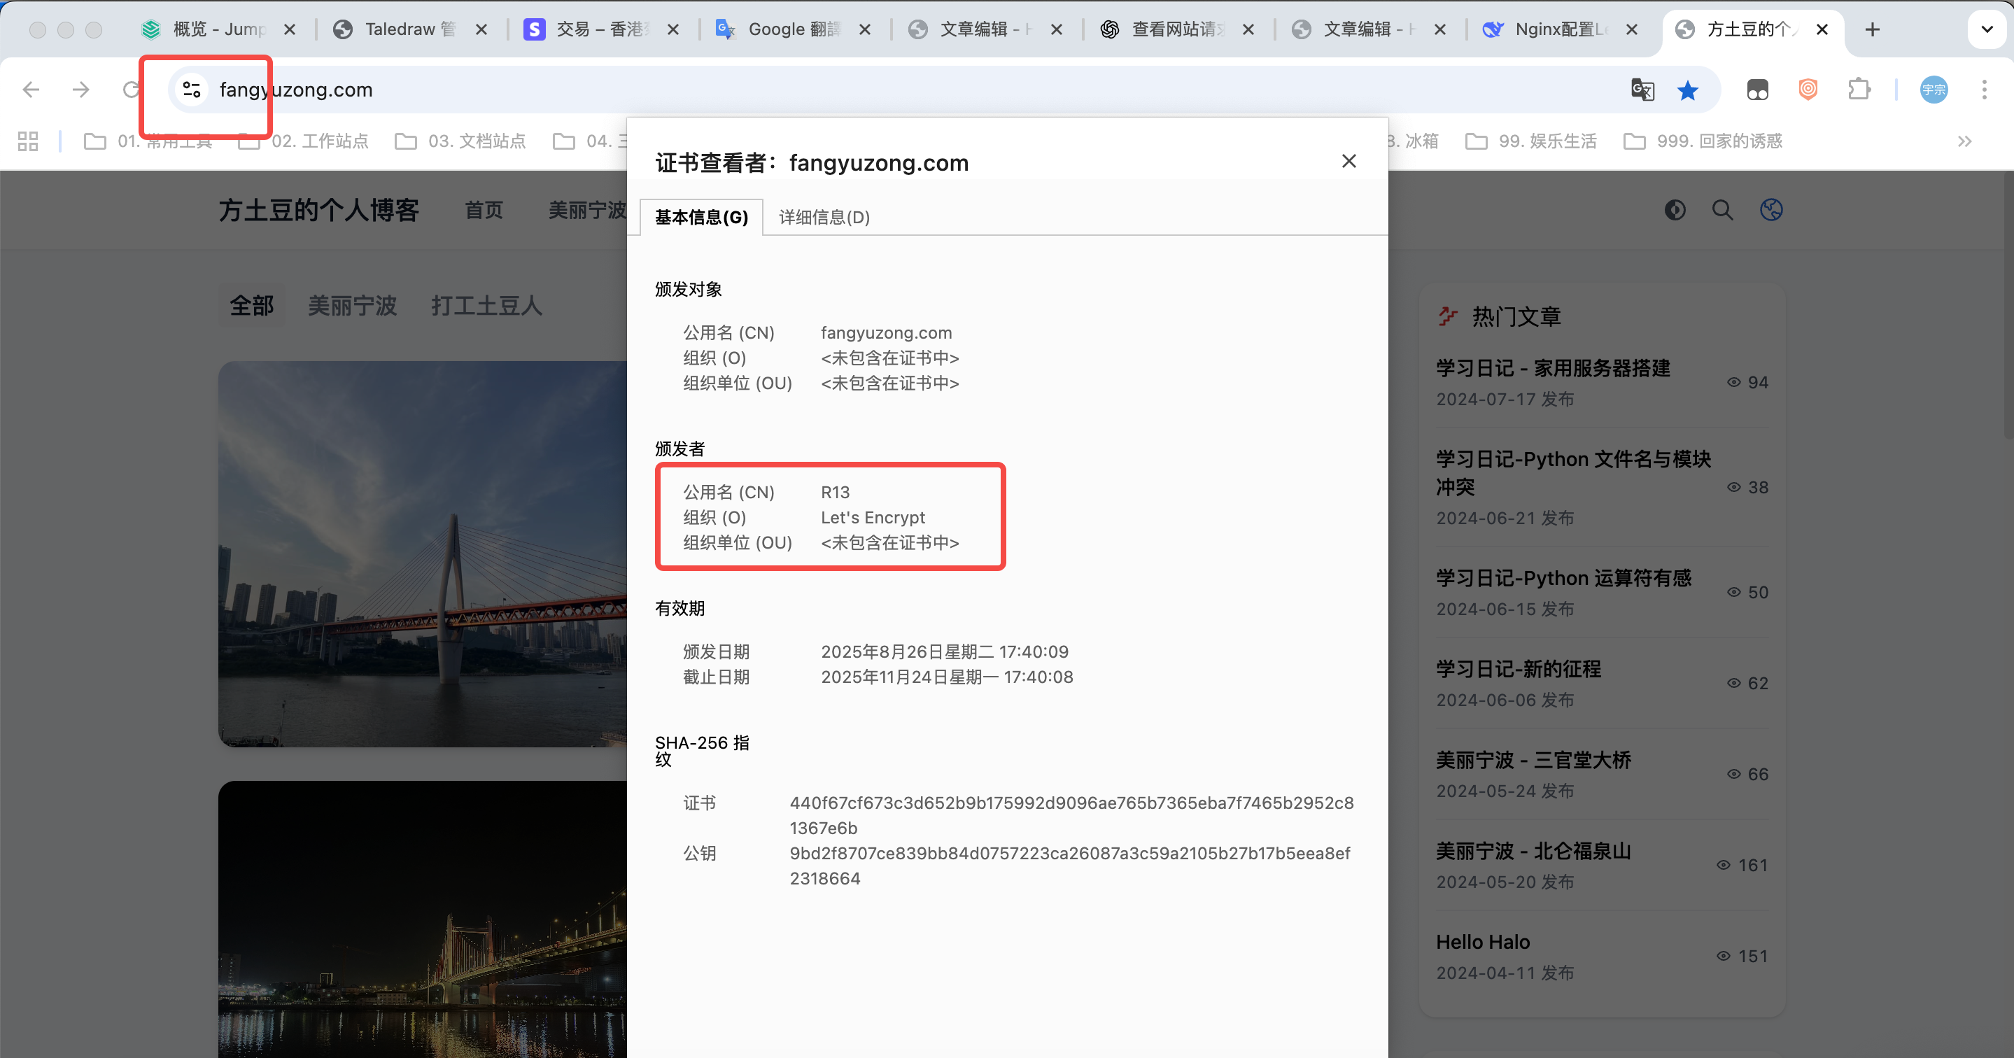Open the Hello Halo article link

(x=1482, y=943)
